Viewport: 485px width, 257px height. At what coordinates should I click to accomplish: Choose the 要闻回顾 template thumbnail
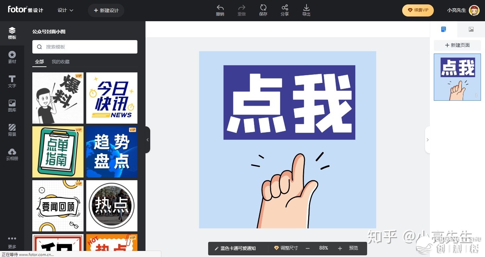click(58, 206)
